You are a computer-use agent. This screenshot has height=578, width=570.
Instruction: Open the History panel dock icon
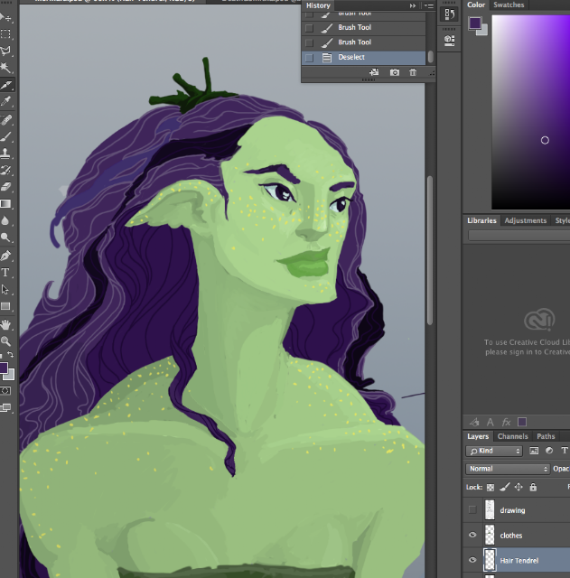(x=450, y=14)
